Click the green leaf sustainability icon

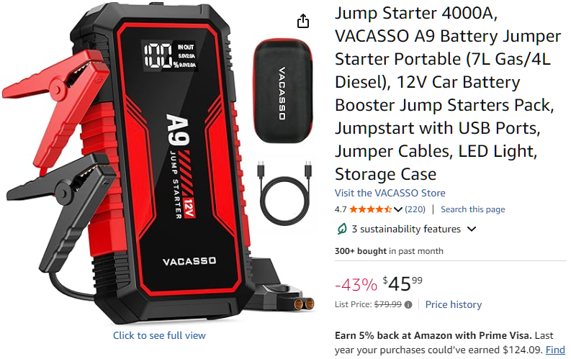[341, 230]
